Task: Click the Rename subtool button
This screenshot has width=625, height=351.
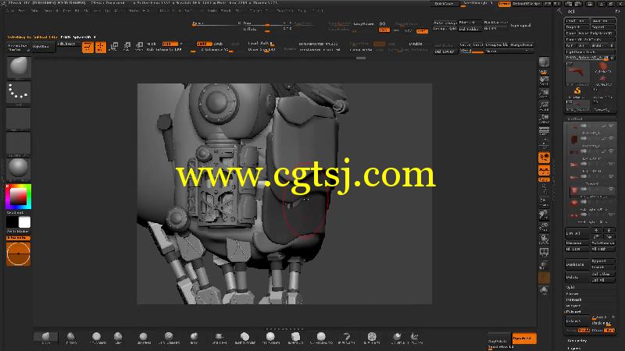Action: click(x=577, y=243)
